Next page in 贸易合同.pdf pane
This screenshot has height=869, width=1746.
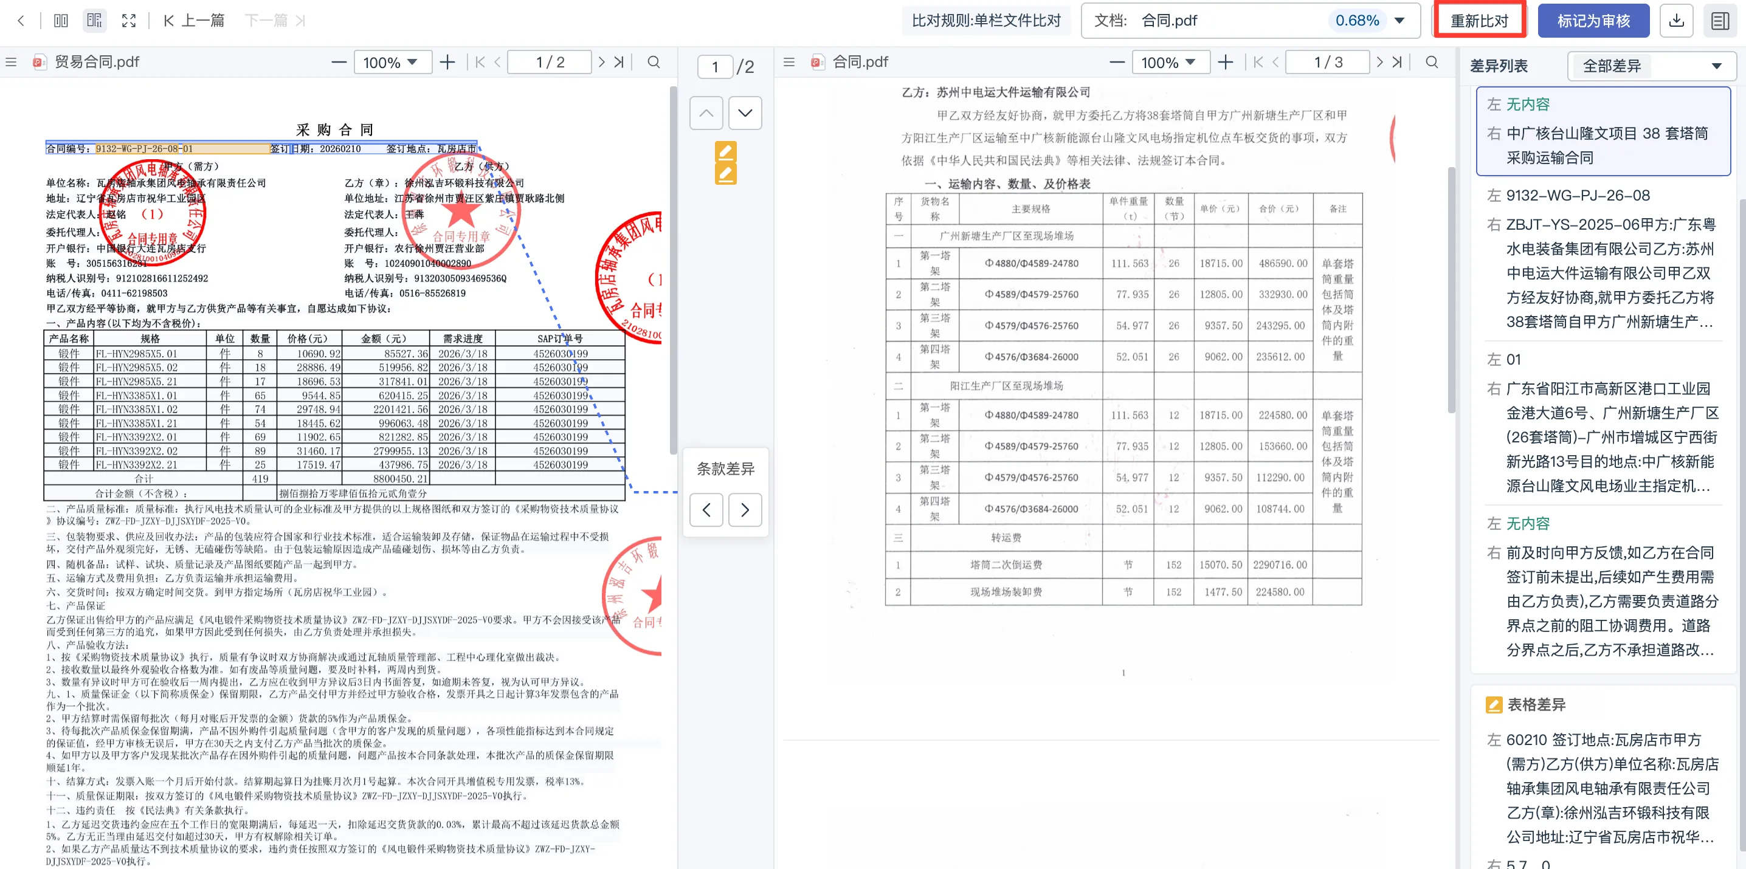[601, 63]
